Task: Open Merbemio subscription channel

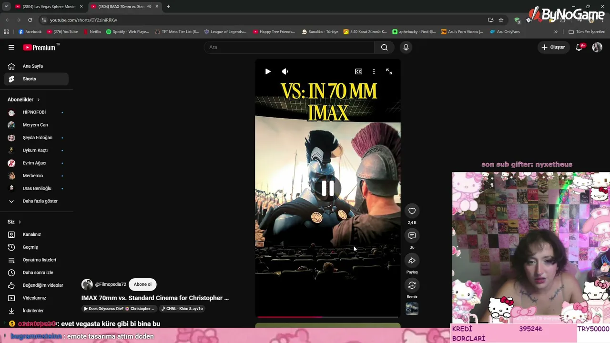Action: [36, 176]
